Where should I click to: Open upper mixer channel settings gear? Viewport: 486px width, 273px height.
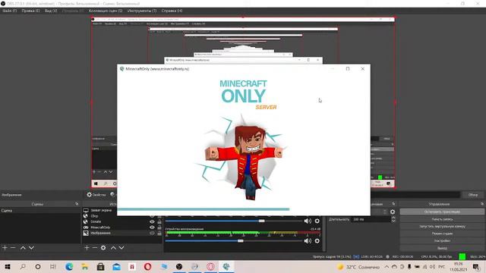(317, 221)
